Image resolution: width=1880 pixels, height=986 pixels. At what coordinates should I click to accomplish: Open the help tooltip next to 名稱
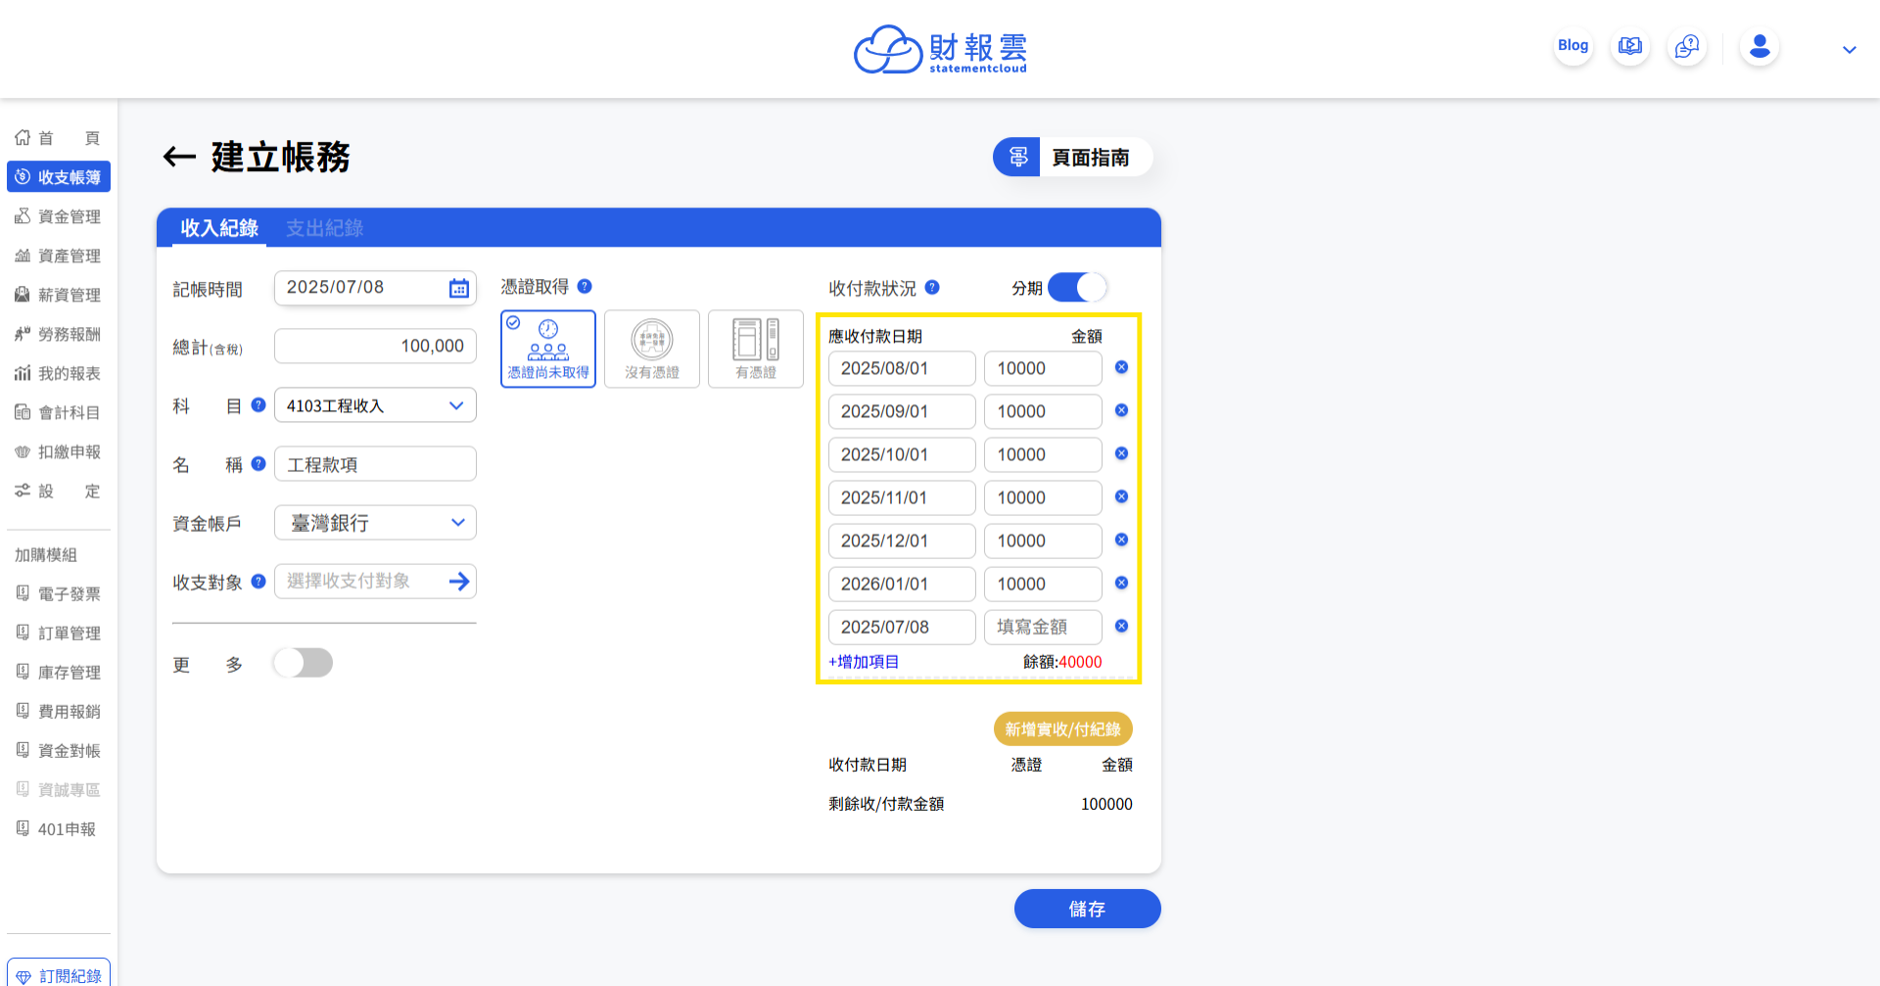point(258,463)
